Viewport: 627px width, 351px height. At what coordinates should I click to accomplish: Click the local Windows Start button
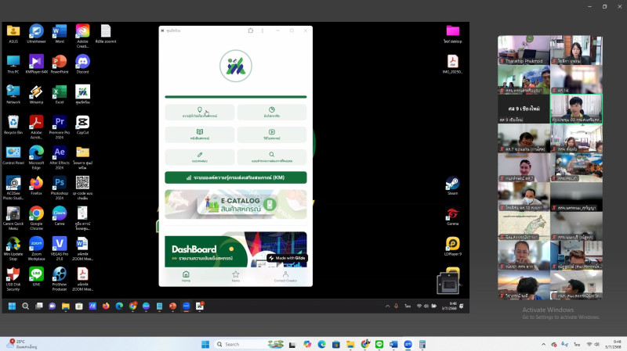point(205,344)
